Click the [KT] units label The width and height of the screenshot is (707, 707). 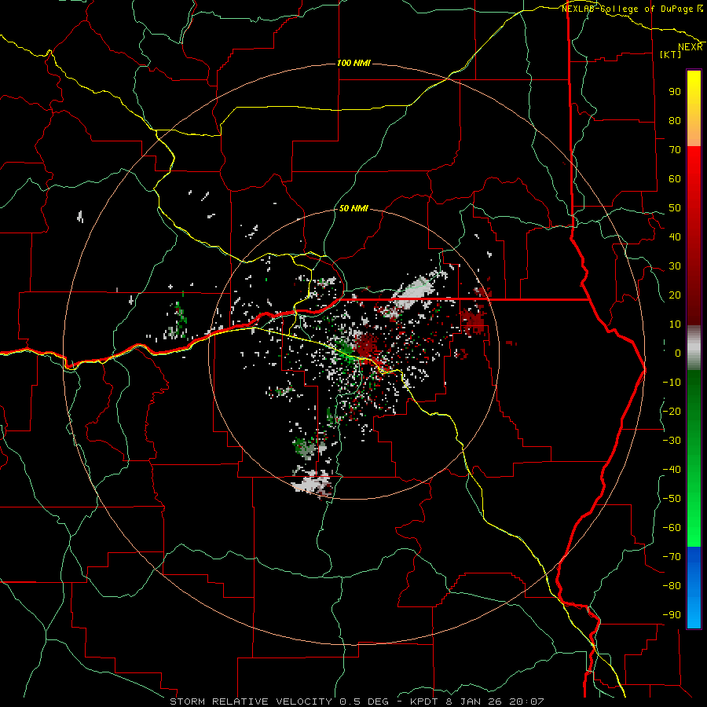(671, 54)
